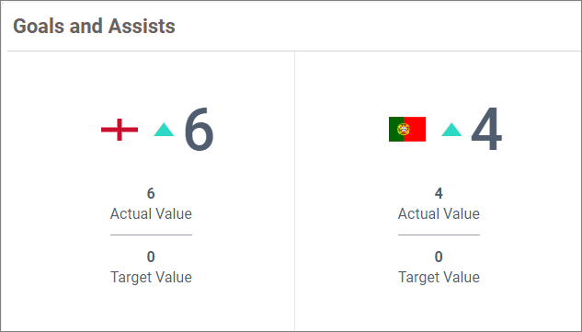Click the Target Value label under England

point(151,277)
